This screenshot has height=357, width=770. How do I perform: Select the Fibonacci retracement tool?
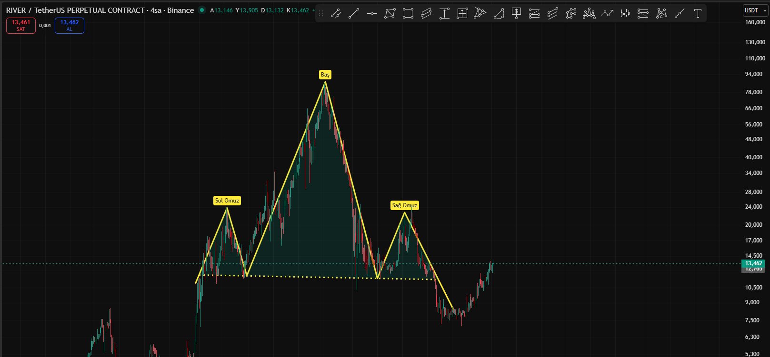[535, 14]
